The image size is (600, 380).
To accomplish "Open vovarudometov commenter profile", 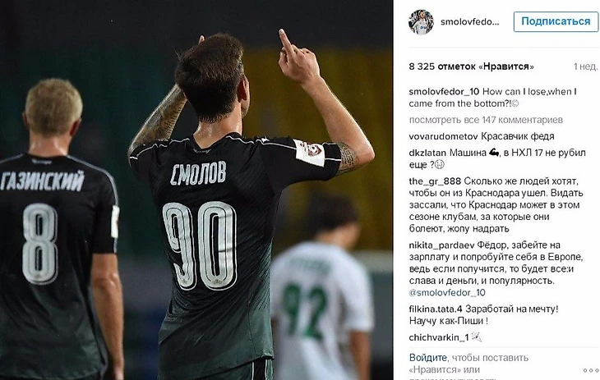I will click(x=443, y=136).
